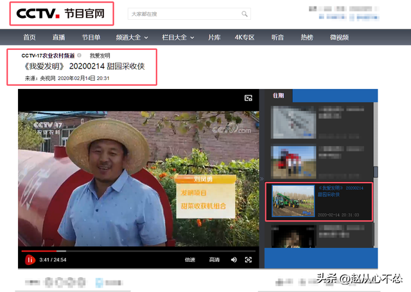Click the video frame to pause
This screenshot has width=411, height=292.
click(139, 179)
